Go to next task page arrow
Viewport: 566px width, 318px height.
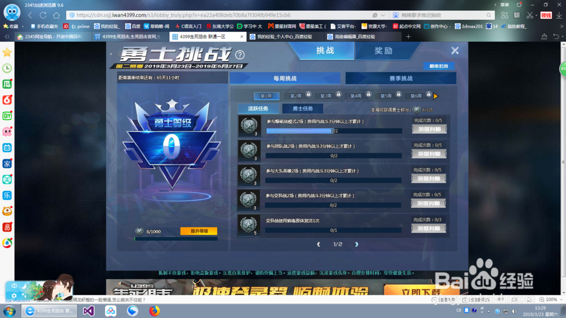point(357,244)
